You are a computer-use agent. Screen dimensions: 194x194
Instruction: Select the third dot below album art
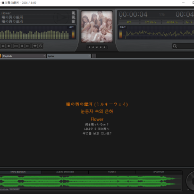click(x=97, y=47)
